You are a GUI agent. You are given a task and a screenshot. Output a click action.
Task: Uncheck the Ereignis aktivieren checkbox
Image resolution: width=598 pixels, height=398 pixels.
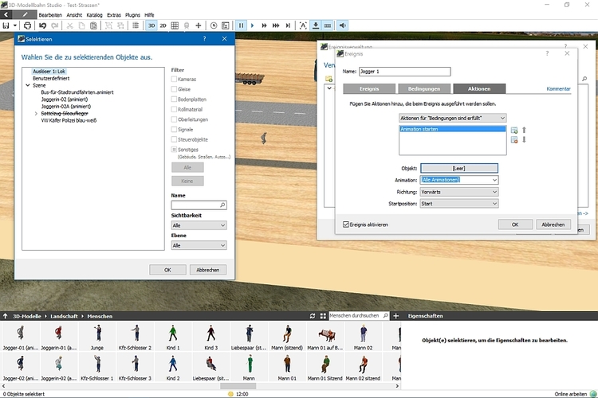point(345,224)
